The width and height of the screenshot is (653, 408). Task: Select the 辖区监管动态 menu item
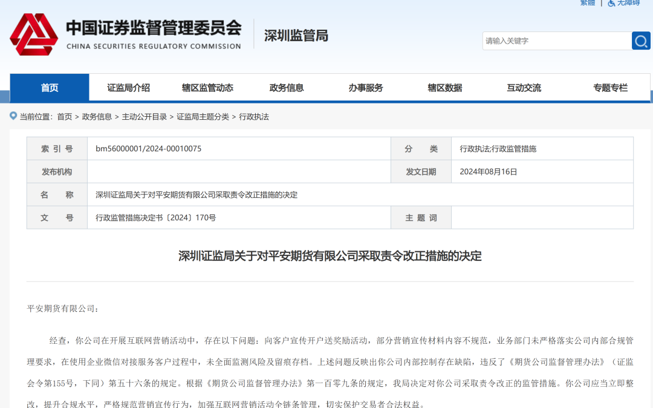point(207,88)
